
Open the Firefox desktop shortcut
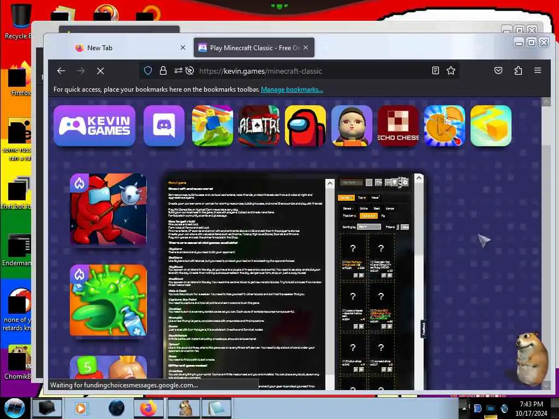pyautogui.click(x=20, y=79)
